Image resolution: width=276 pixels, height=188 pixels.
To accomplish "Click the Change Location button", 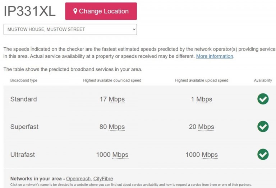I will click(x=101, y=11).
